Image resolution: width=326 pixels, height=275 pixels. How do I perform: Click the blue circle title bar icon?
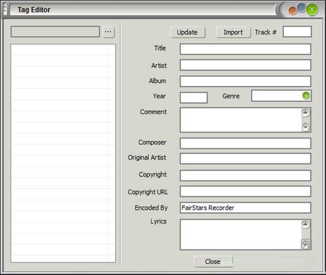click(301, 8)
